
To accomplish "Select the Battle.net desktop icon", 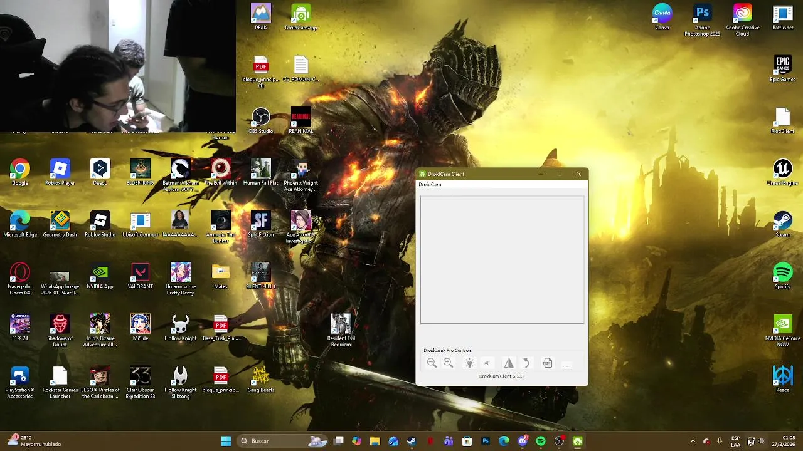I will [x=783, y=17].
